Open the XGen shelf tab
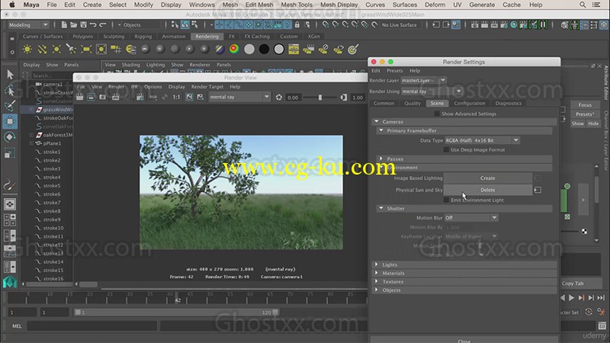The width and height of the screenshot is (610, 343). pos(314,36)
